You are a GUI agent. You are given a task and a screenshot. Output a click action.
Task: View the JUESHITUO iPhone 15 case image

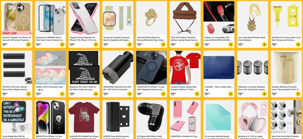click(x=151, y=67)
